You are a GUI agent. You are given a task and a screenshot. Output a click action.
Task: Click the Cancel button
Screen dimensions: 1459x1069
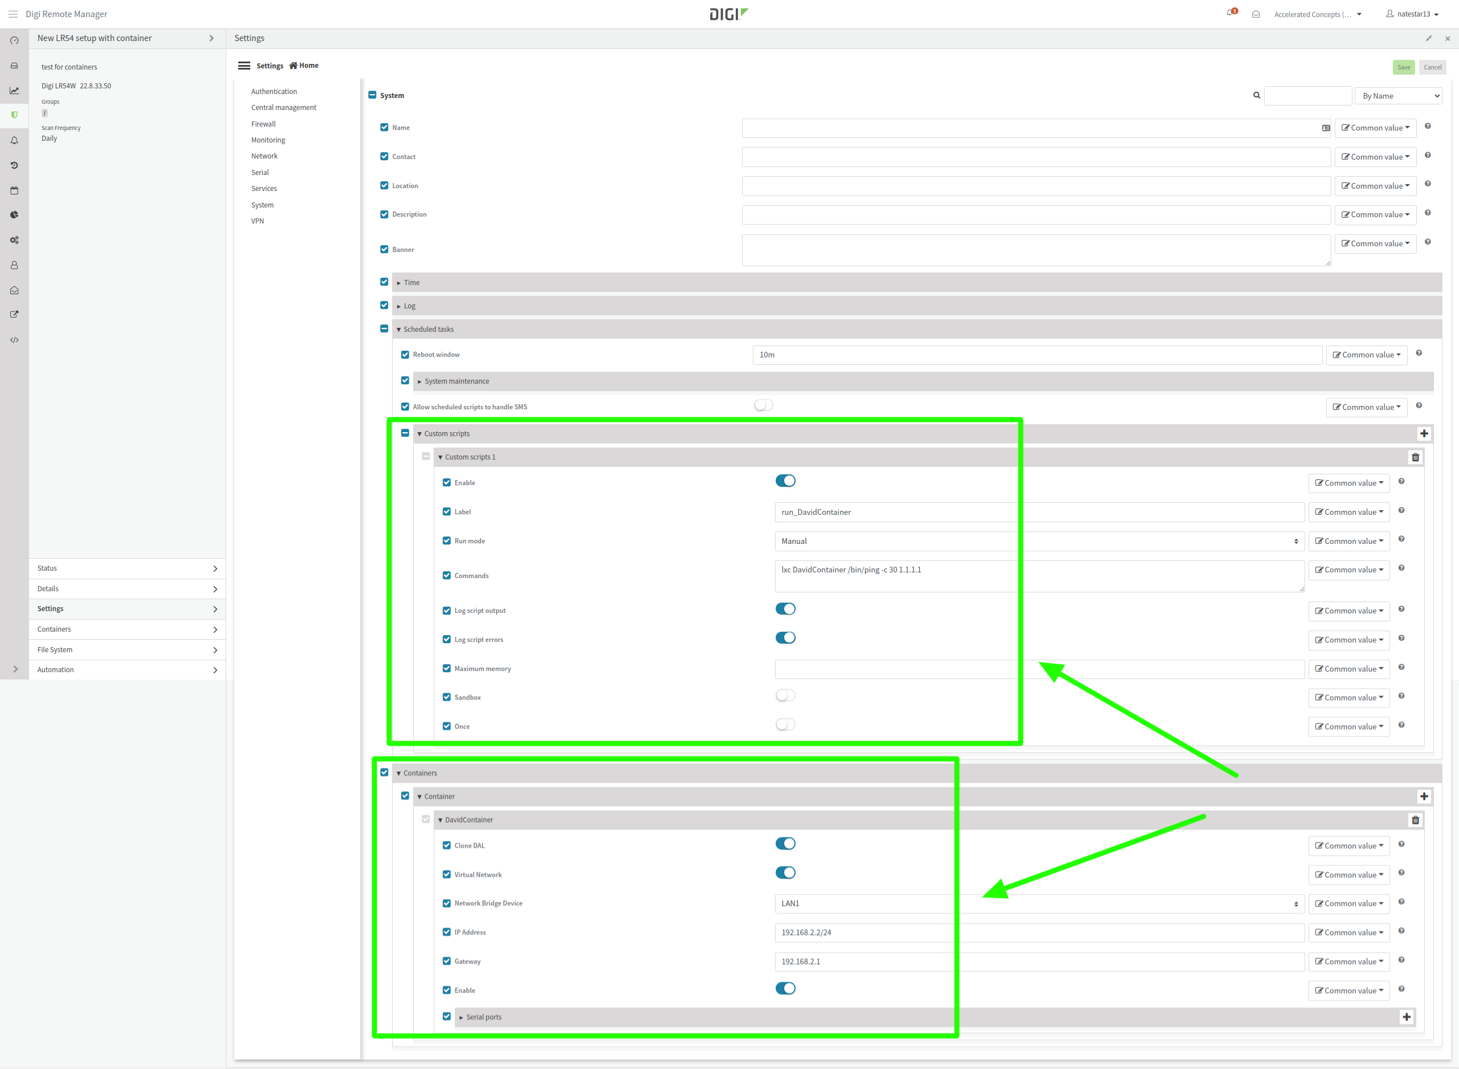pos(1432,67)
